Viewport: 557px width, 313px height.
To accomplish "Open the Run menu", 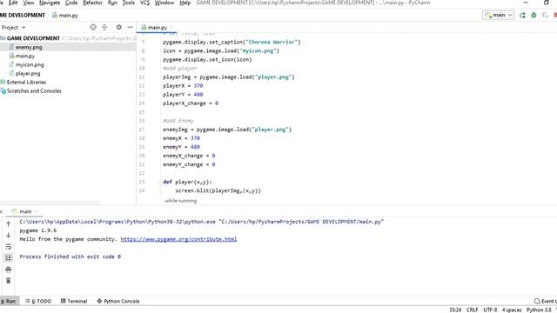I will click(x=112, y=3).
